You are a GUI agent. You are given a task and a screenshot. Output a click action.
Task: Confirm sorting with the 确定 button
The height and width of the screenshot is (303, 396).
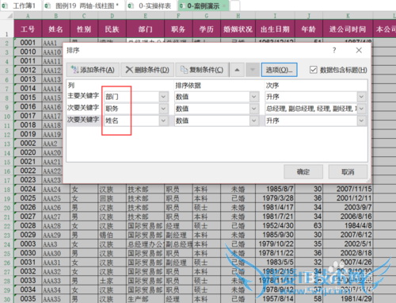303,172
